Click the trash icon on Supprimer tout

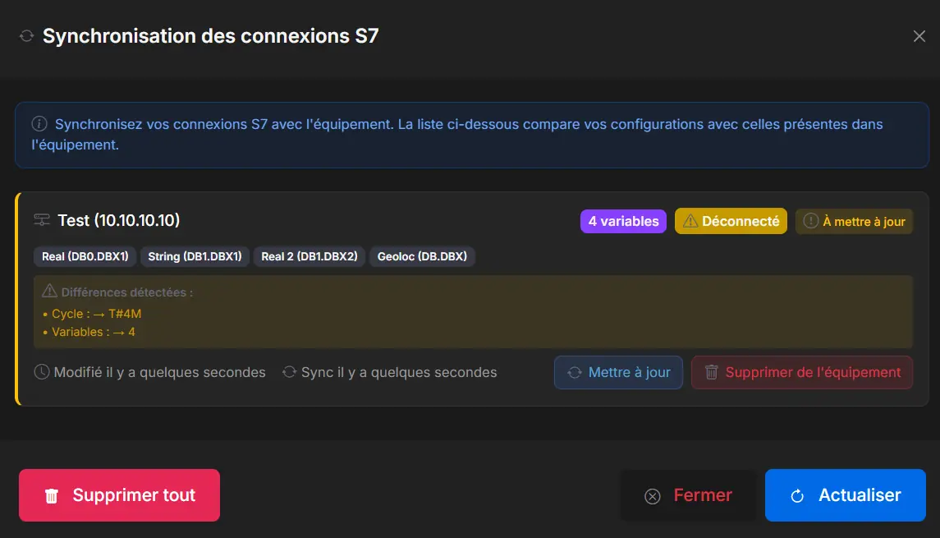click(51, 495)
